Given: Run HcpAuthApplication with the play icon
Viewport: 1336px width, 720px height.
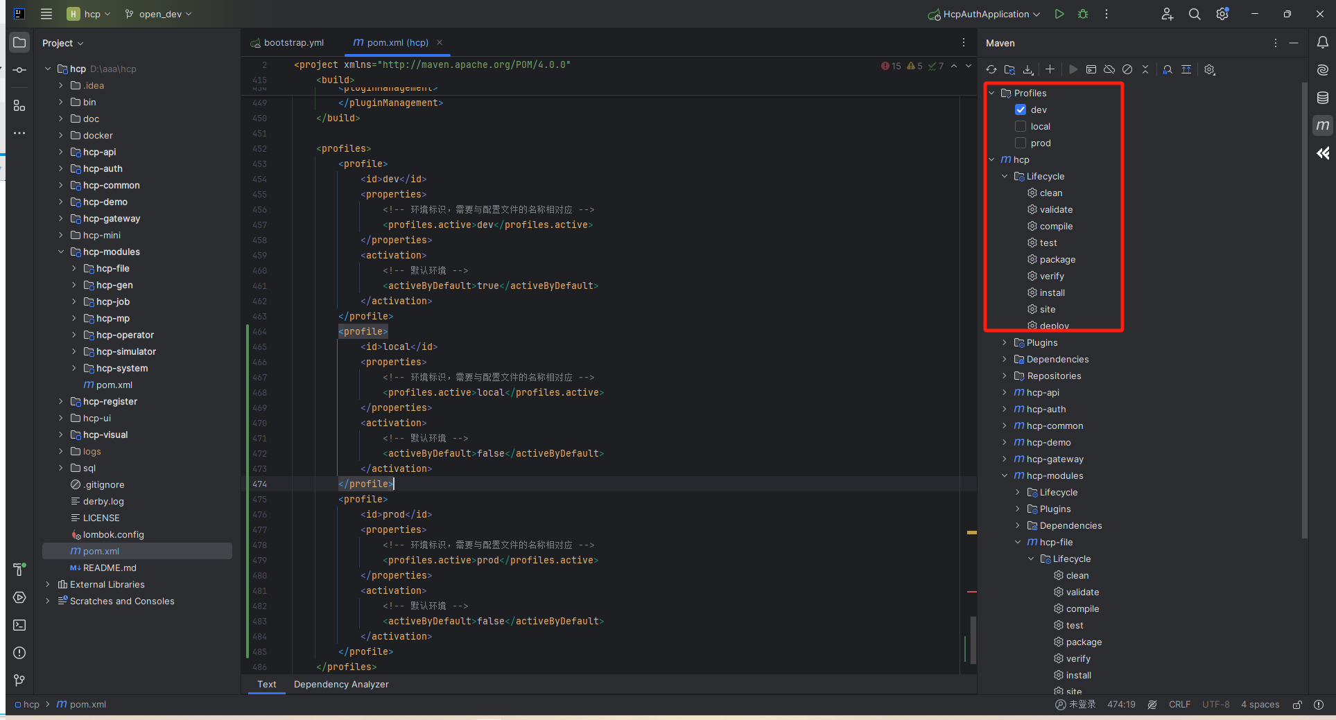Looking at the screenshot, I should click(x=1059, y=14).
